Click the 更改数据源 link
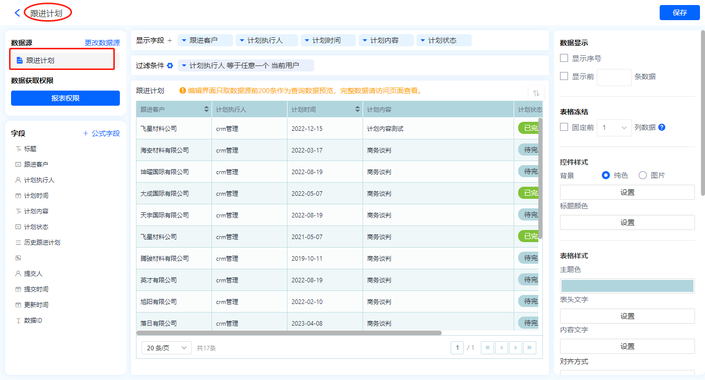The image size is (705, 380). tap(102, 43)
